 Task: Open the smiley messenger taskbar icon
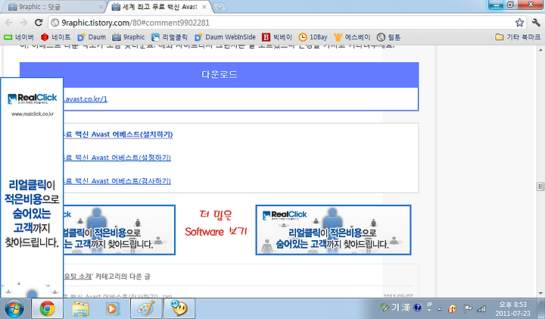[179, 308]
